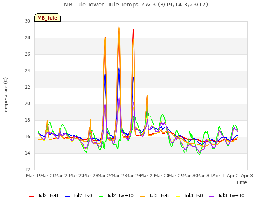Click the 12 y-axis tick label
273x204 pixels.
(27, 170)
